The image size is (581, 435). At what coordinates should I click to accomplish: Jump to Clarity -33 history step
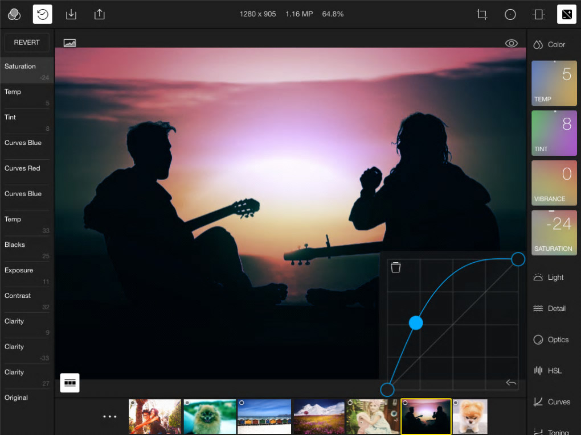[27, 351]
